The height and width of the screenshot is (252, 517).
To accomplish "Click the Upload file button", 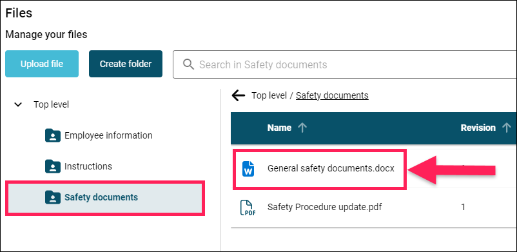I will click(42, 64).
